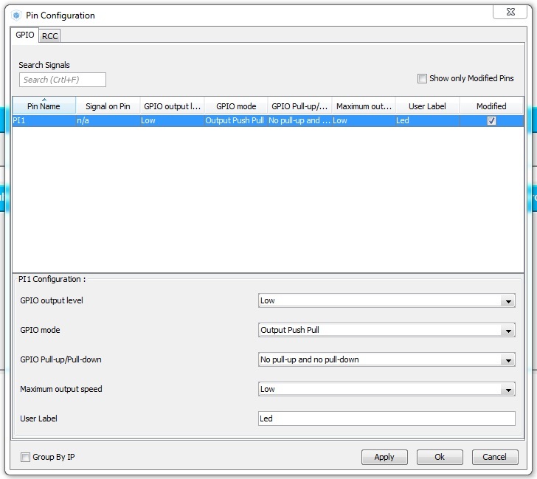Click the n/a signal cell in the PI1 row
537x479 pixels.
(108, 120)
